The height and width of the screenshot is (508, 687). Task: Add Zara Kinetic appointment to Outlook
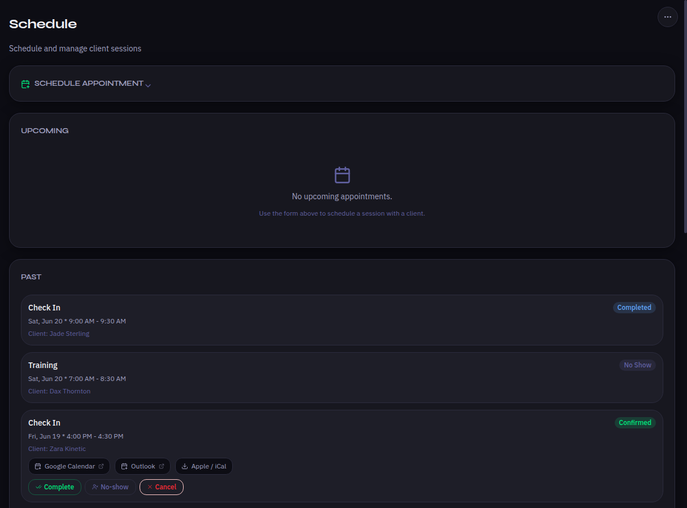[x=142, y=466]
